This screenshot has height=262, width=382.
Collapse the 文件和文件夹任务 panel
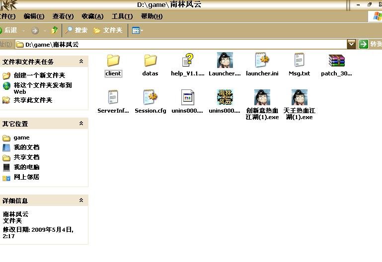tap(81, 62)
